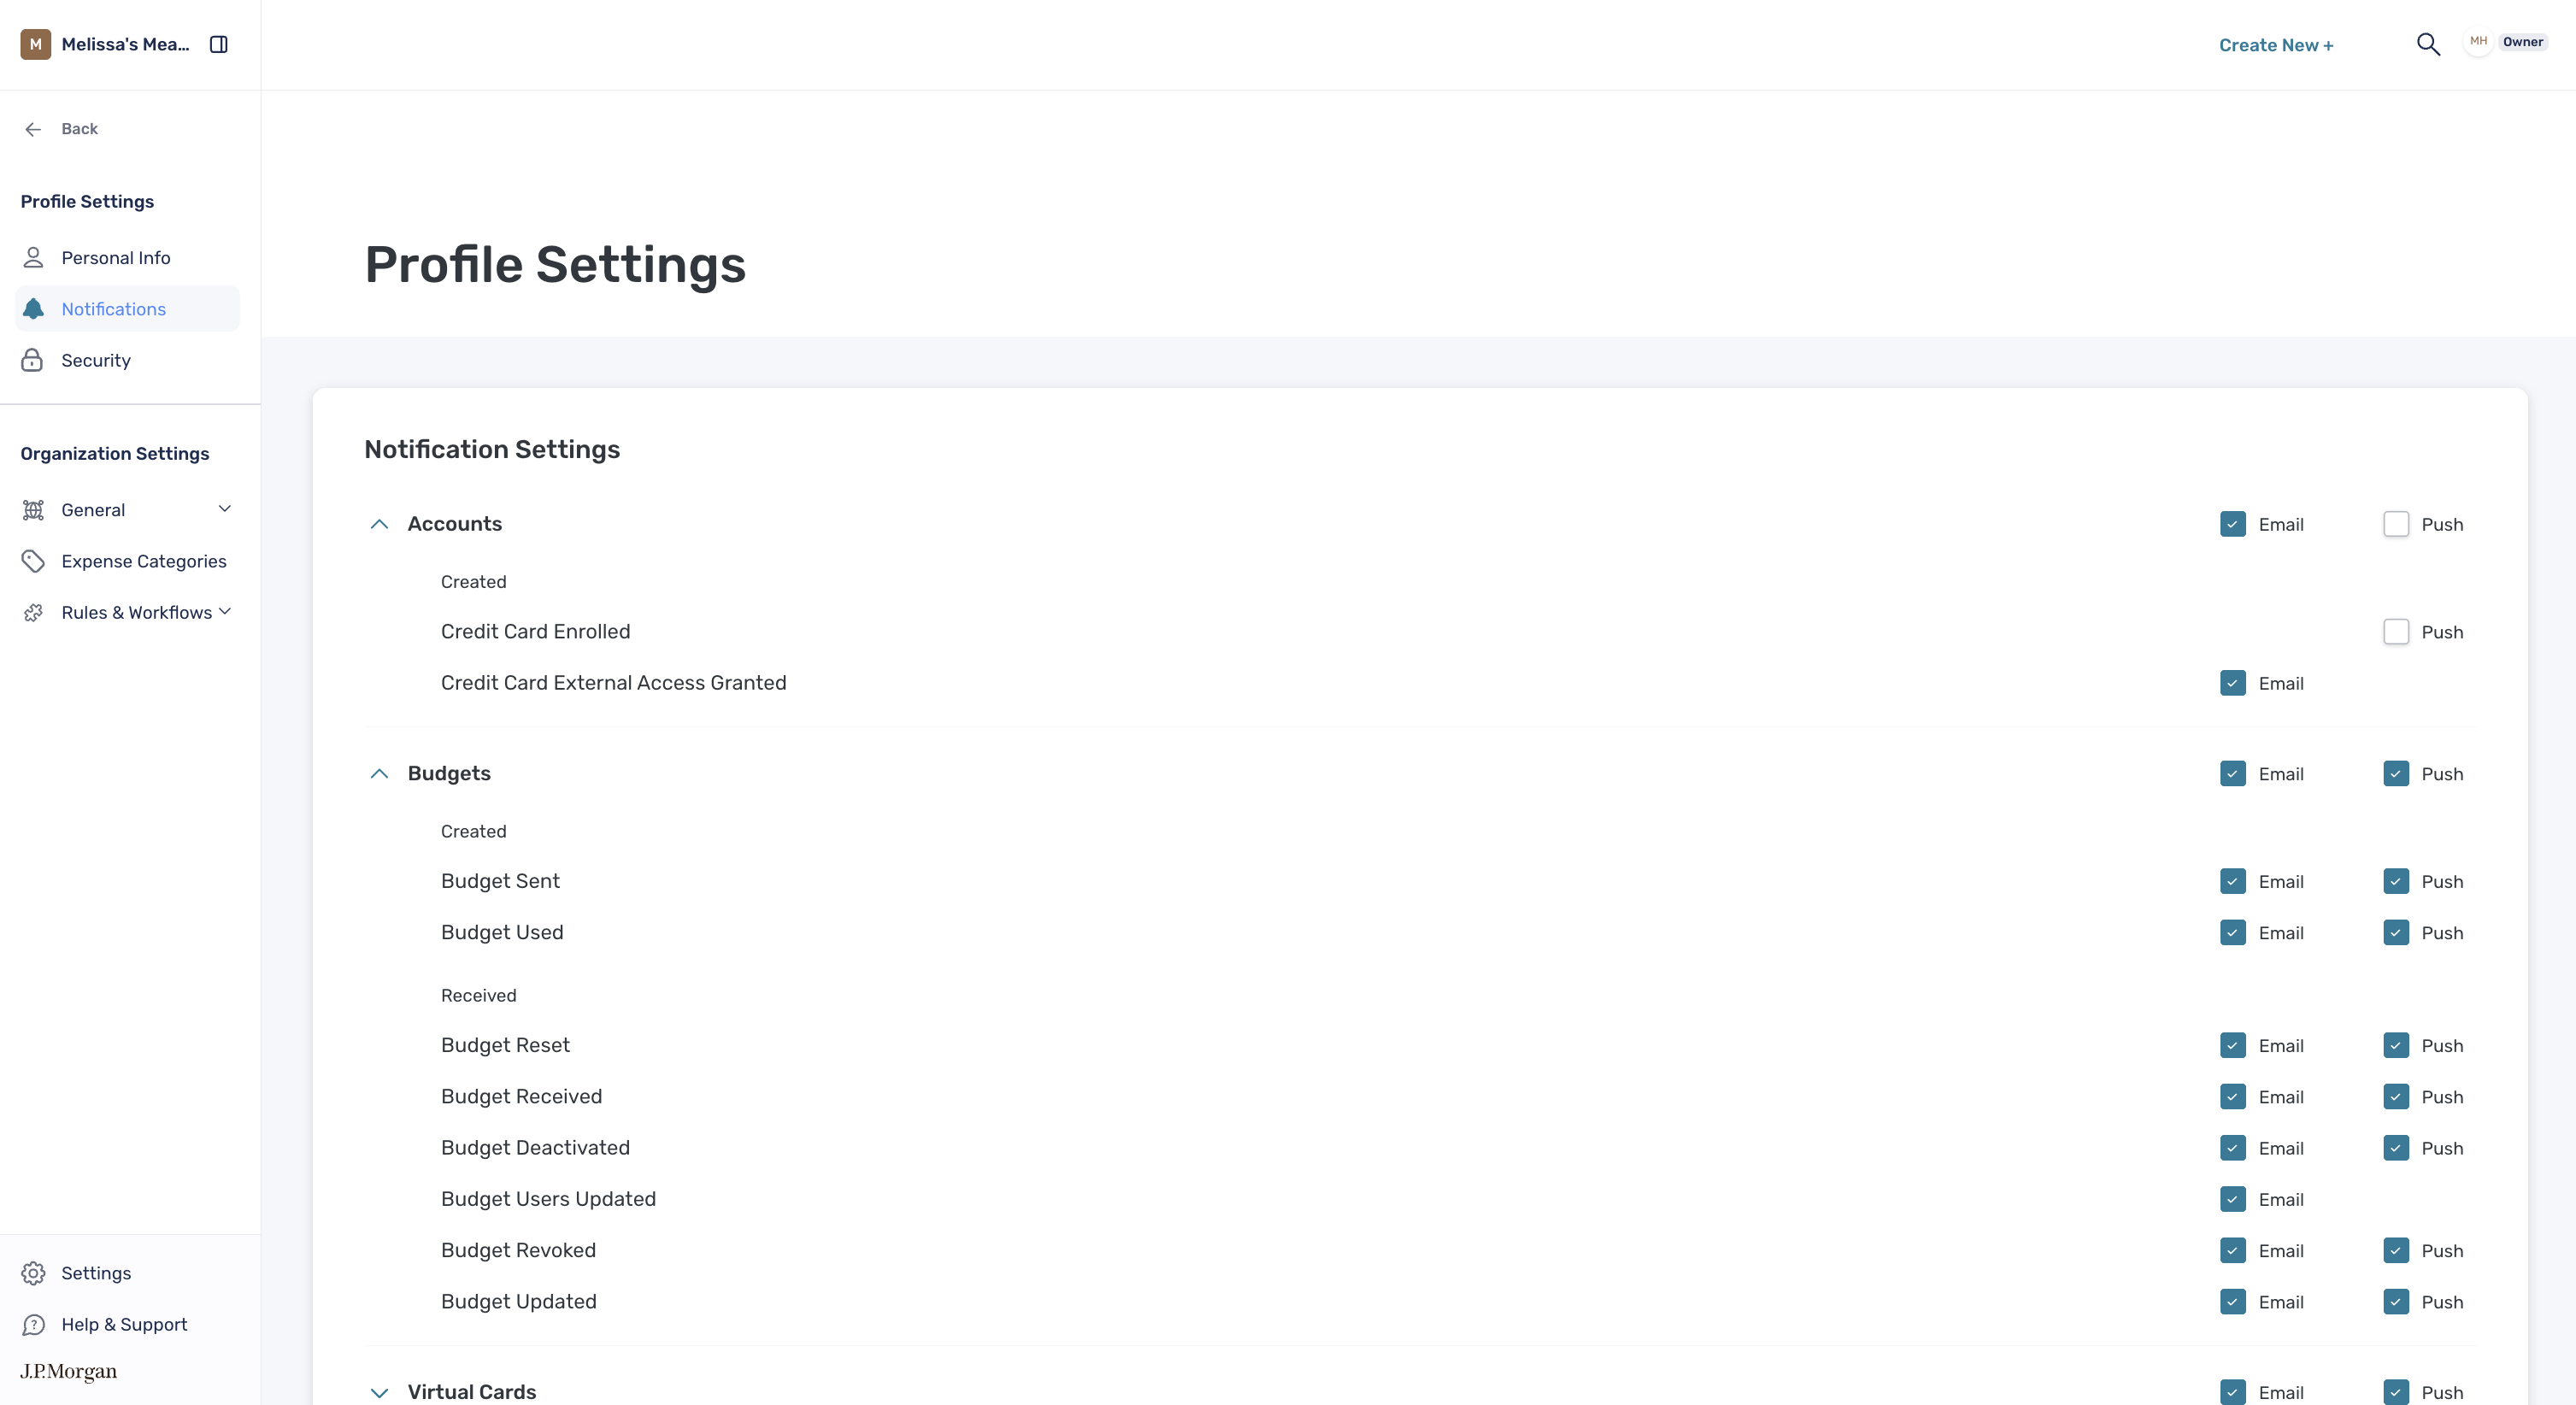
Task: Click the Help & Support question icon
Action: pyautogui.click(x=33, y=1324)
